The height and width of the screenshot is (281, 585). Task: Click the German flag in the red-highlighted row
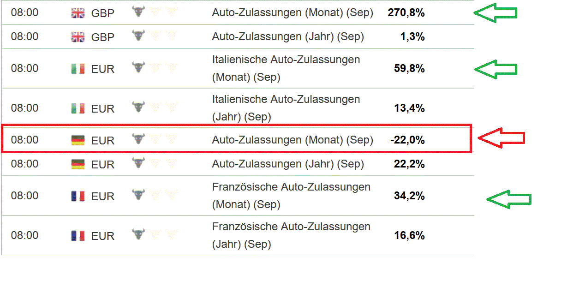(78, 140)
